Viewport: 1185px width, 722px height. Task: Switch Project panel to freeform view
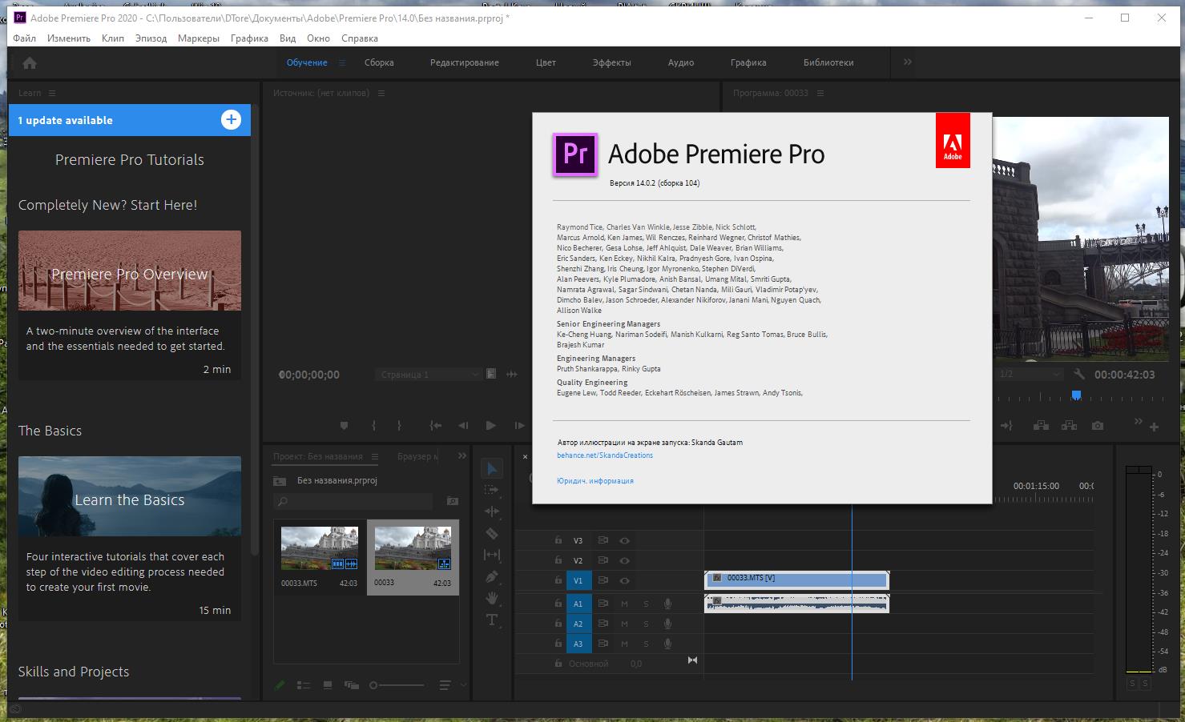tap(351, 685)
